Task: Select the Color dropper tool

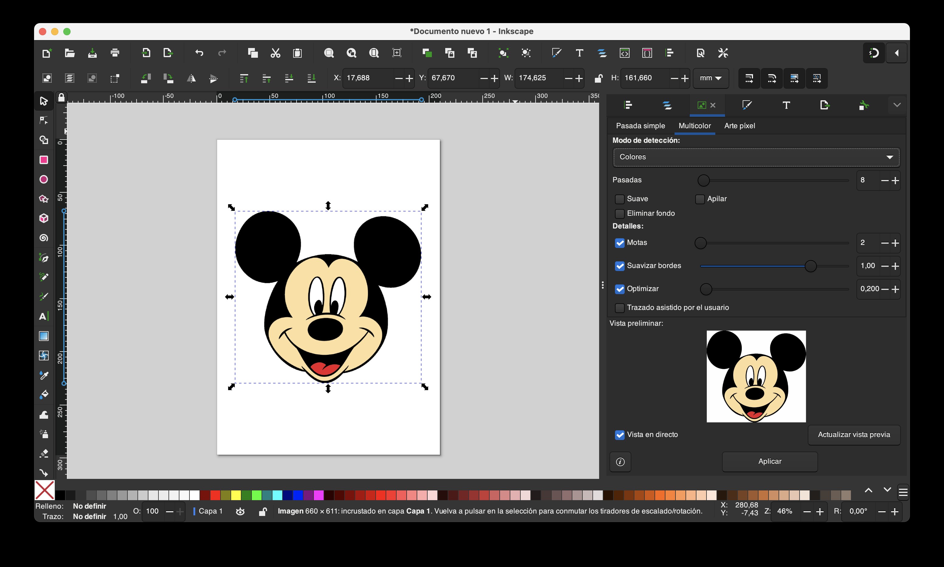Action: pos(43,375)
